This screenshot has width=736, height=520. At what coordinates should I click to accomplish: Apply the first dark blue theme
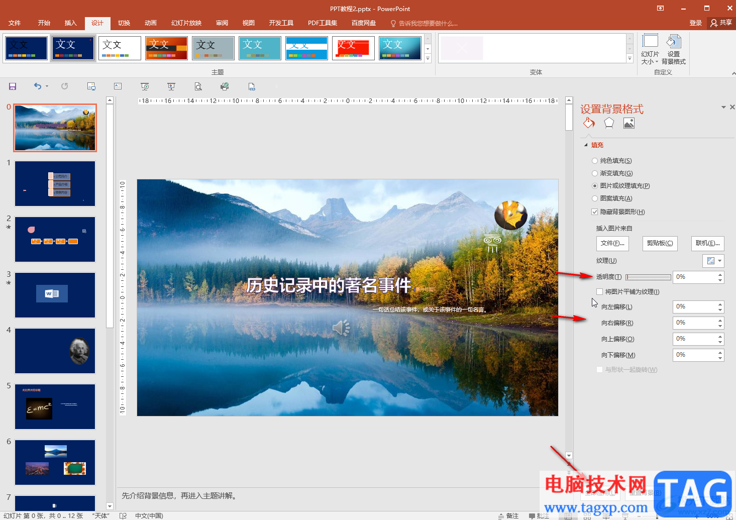point(27,48)
